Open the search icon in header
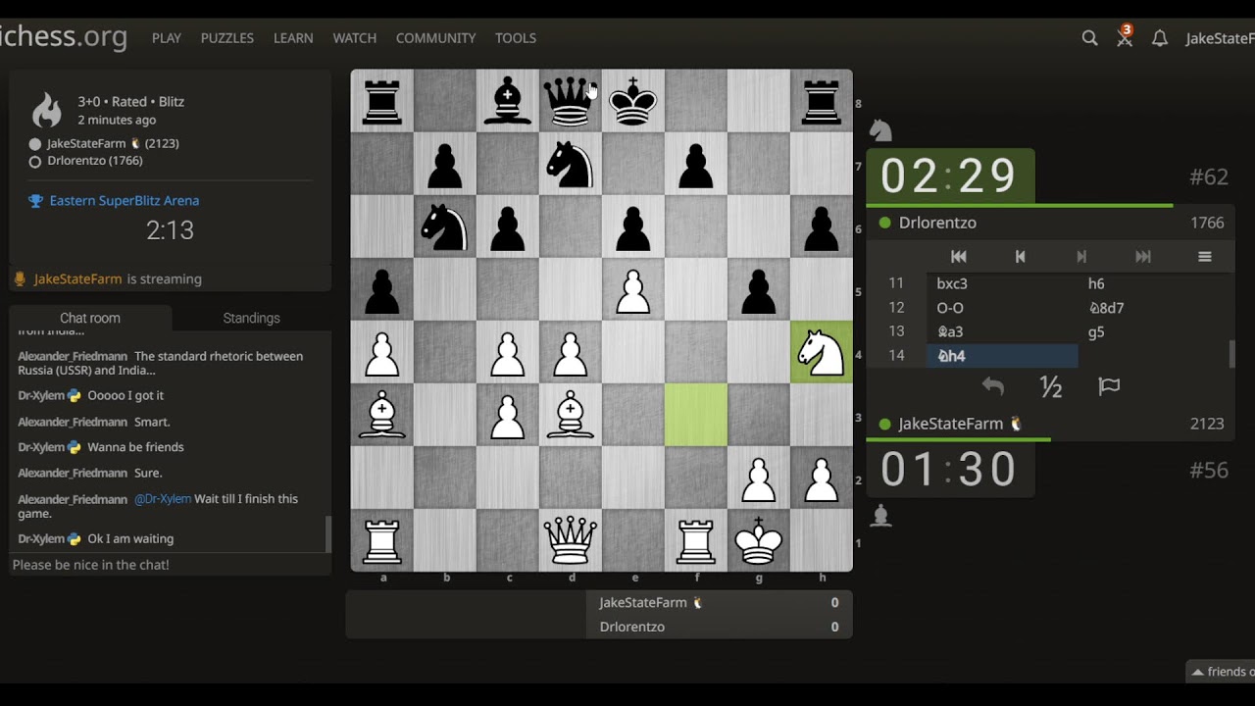The width and height of the screenshot is (1255, 706). (x=1089, y=38)
